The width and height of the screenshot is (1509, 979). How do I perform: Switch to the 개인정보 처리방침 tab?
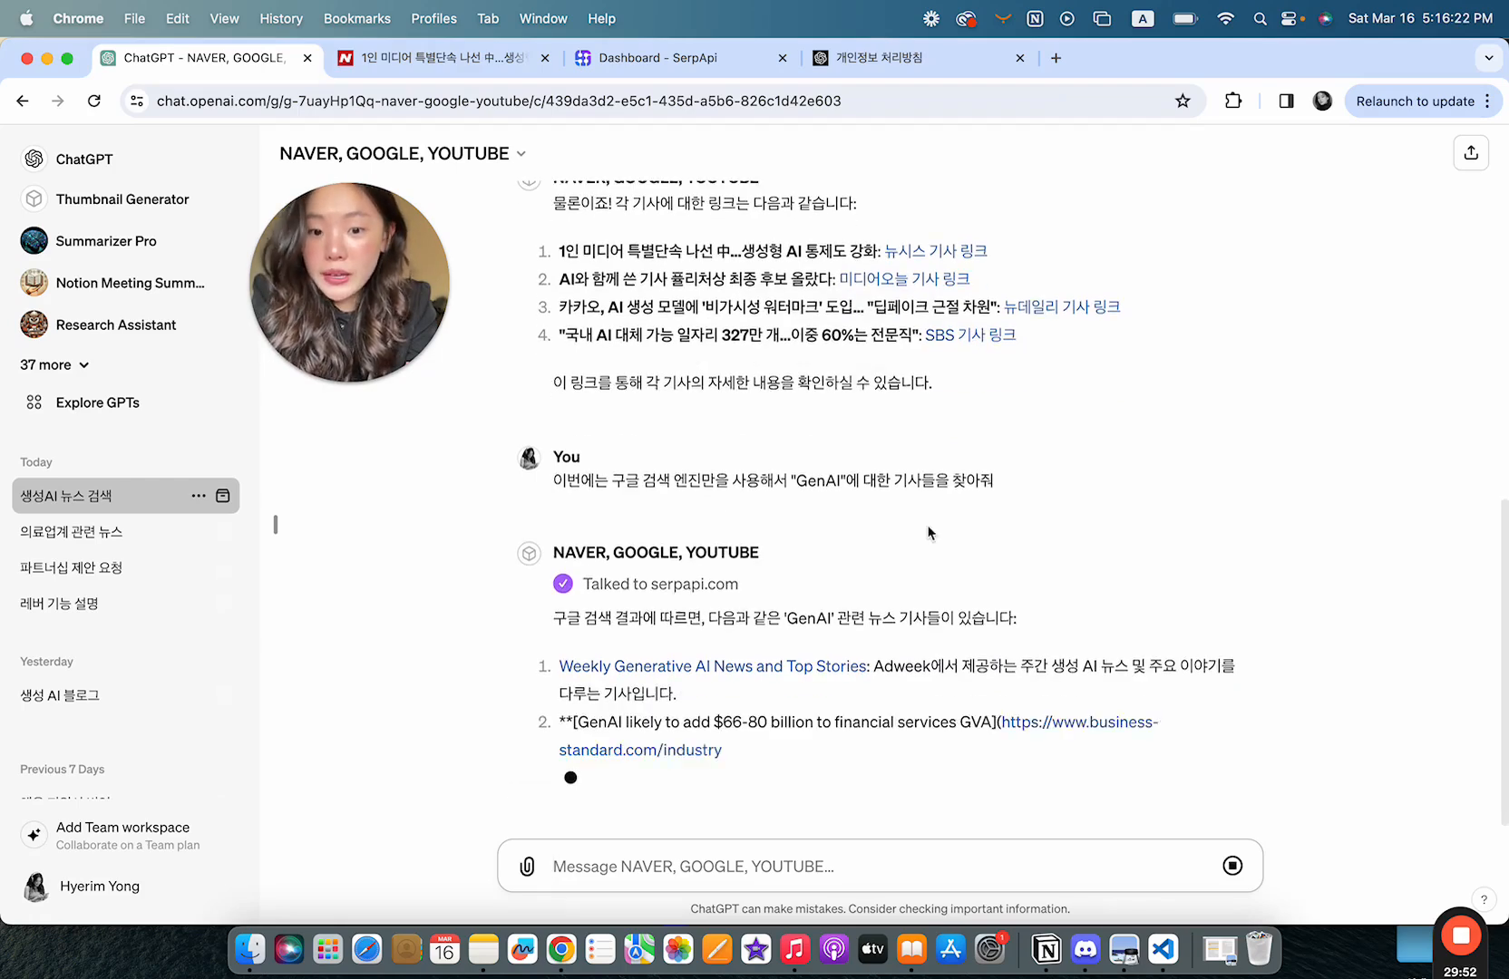pyautogui.click(x=919, y=58)
